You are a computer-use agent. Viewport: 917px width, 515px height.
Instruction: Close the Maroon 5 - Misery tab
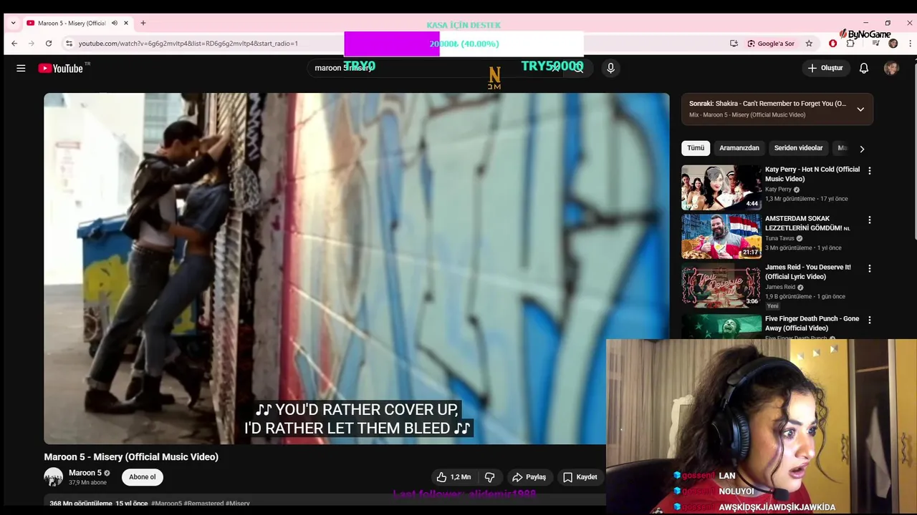tap(126, 23)
